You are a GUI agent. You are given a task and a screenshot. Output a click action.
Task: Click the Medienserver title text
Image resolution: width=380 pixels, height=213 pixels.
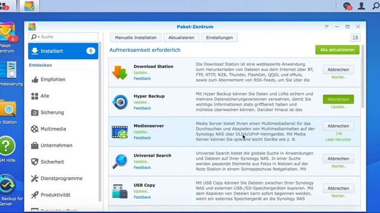(x=148, y=126)
